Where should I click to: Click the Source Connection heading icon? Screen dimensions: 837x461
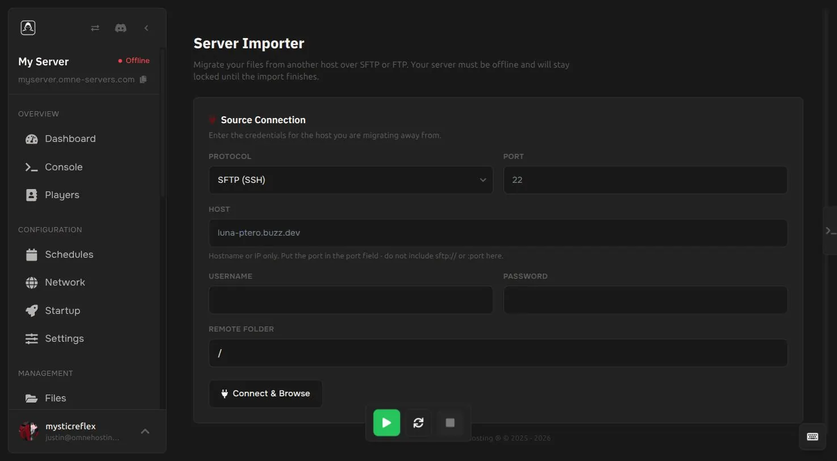(x=213, y=120)
